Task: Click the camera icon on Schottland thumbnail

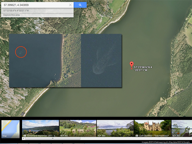Action: 25,136
